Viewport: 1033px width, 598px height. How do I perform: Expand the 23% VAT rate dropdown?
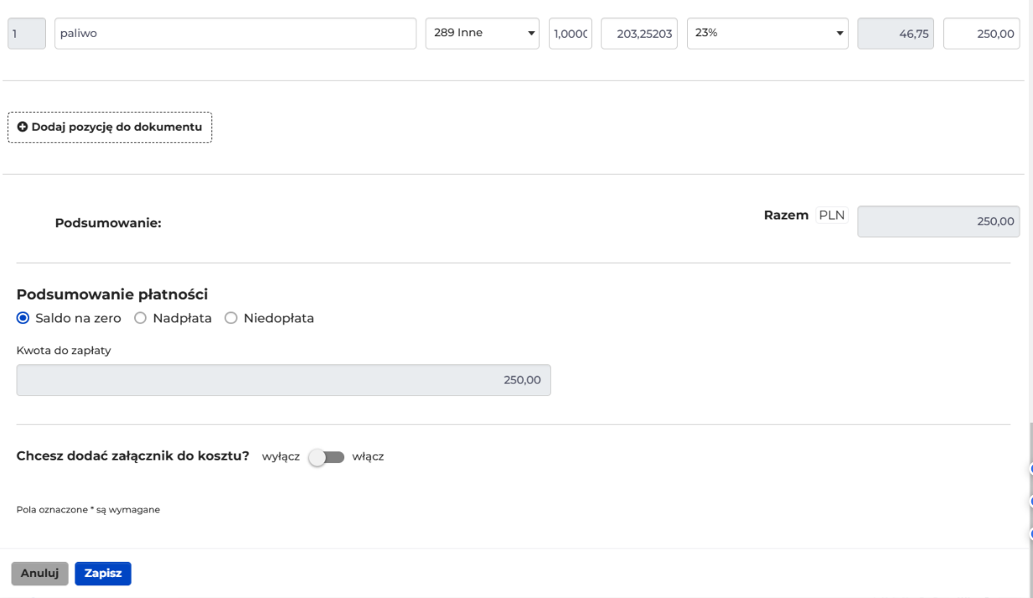pos(767,34)
